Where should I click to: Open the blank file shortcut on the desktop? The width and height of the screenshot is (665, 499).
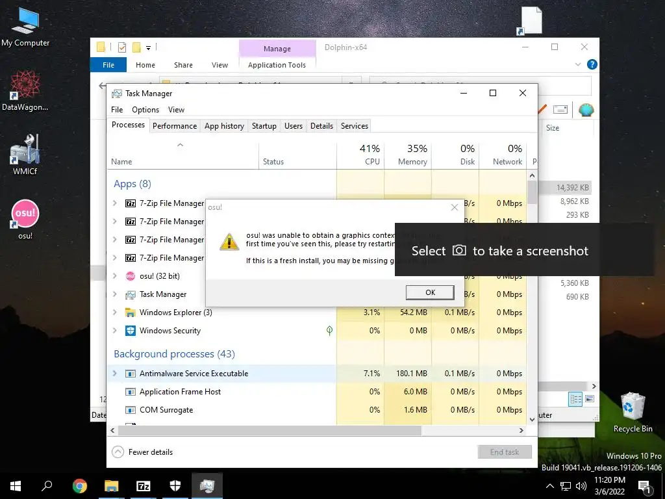point(530,21)
